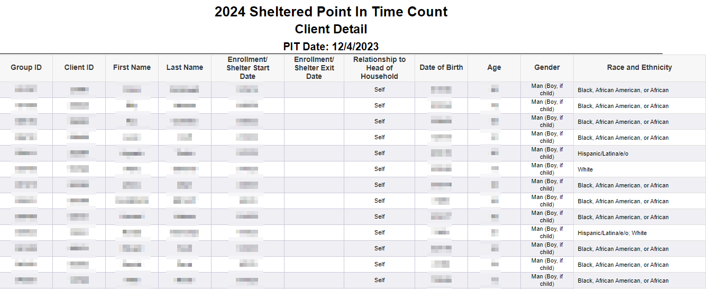The width and height of the screenshot is (706, 289).
Task: Click the Race and Ethnicity column header
Action: (639, 68)
